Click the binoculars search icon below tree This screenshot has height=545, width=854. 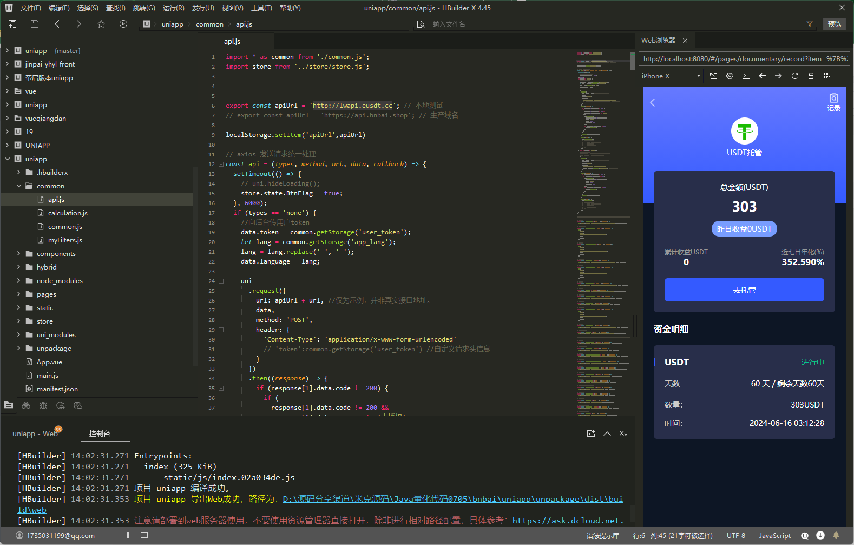[26, 405]
